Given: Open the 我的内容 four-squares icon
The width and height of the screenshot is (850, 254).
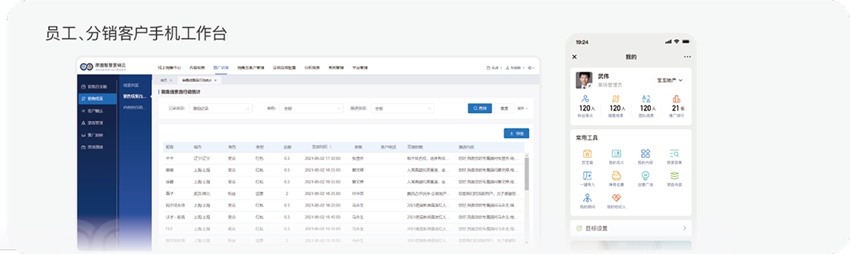Looking at the screenshot, I should click(x=645, y=154).
